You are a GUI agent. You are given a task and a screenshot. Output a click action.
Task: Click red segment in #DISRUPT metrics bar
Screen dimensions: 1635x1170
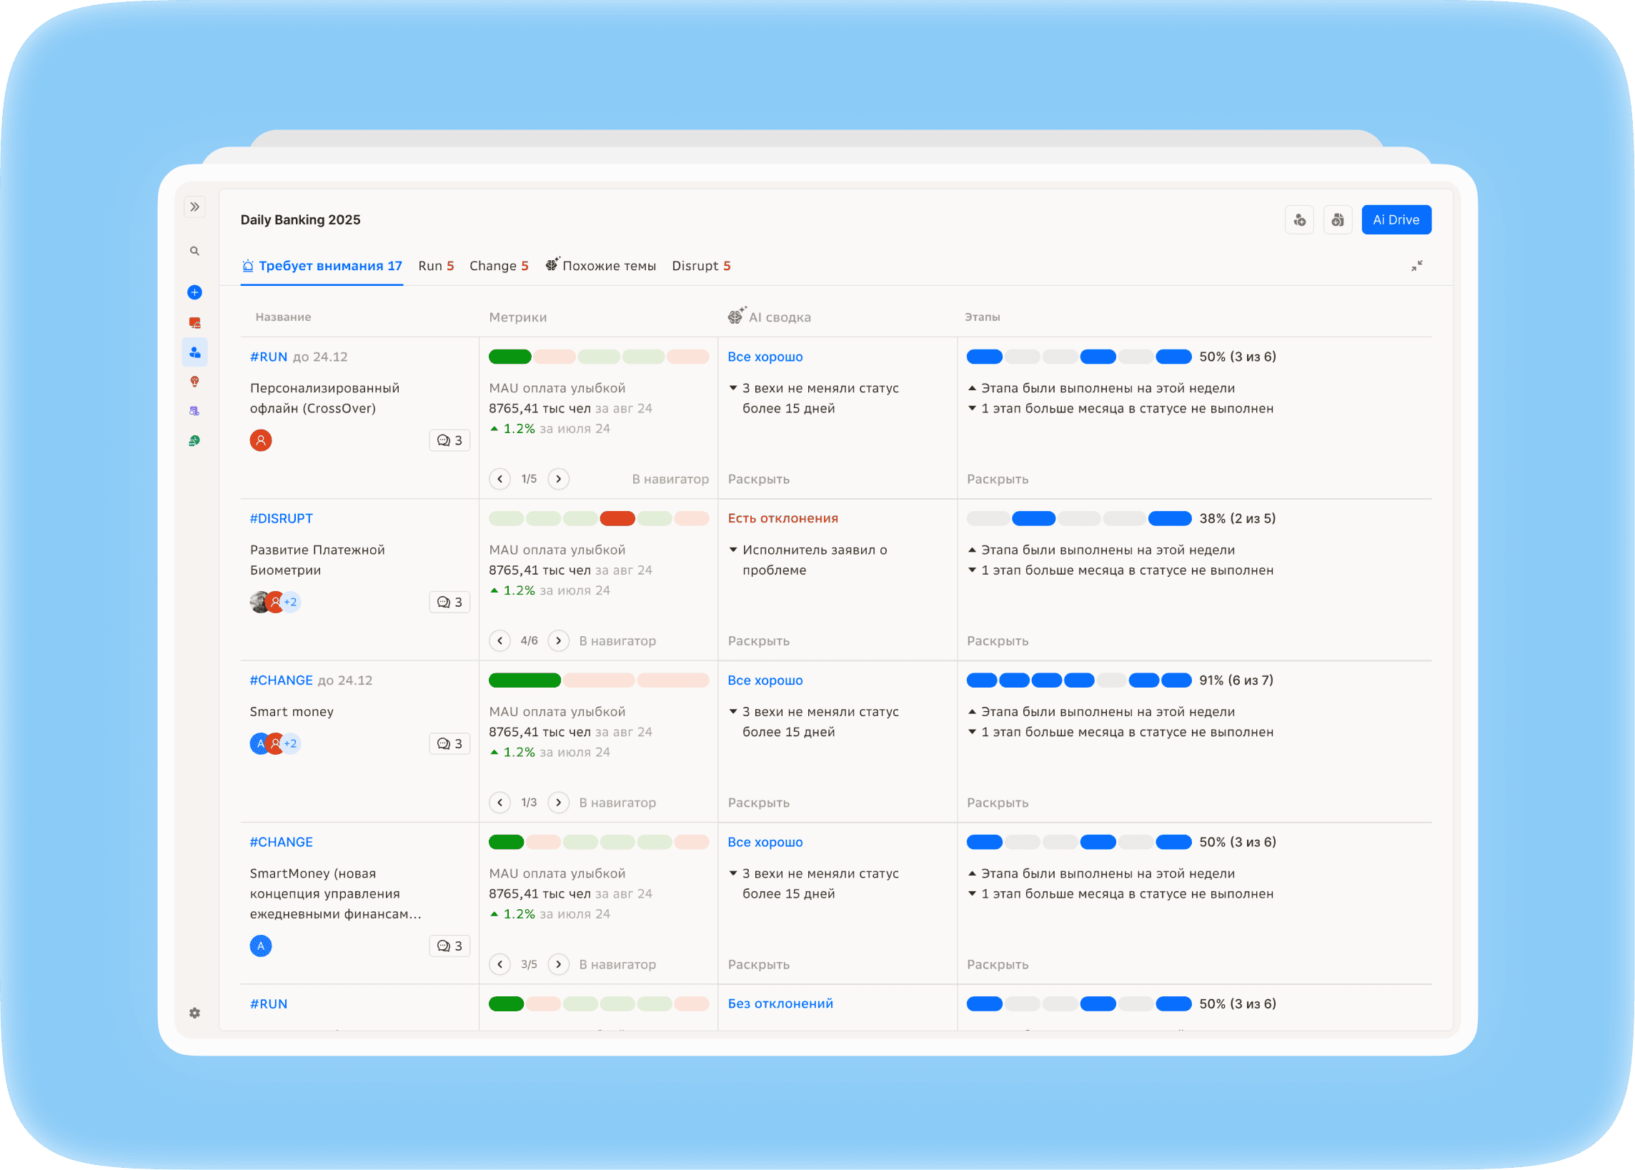(618, 519)
